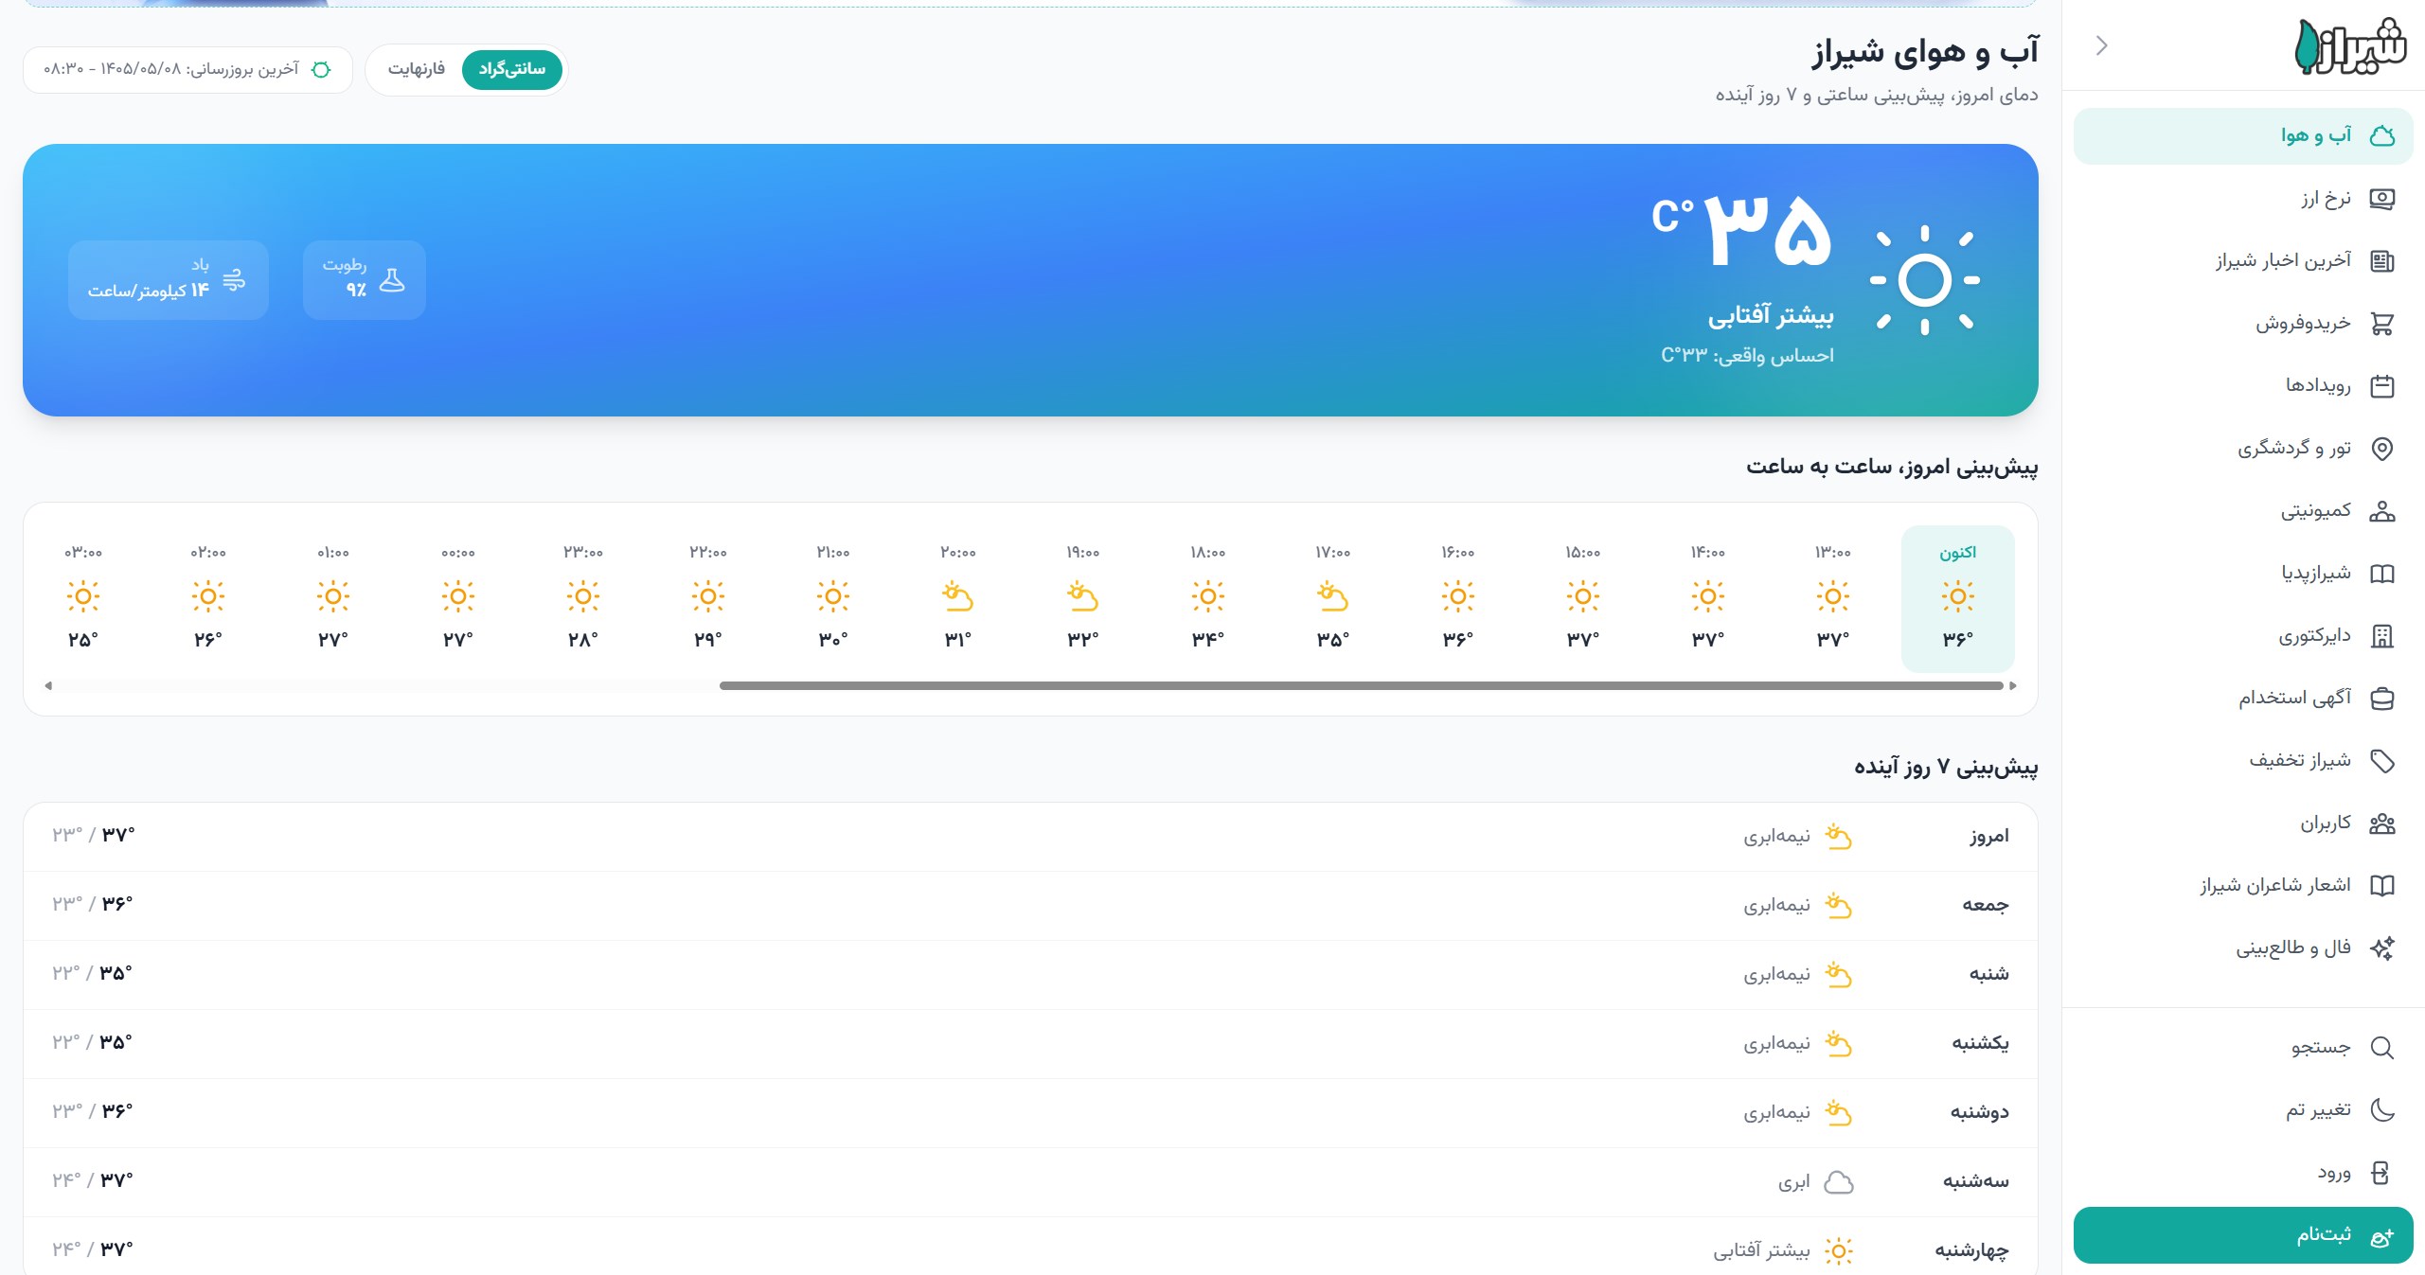Click the newspaper icon for آخرین اخبار شیراز
The image size is (2425, 1275).
(x=2381, y=261)
